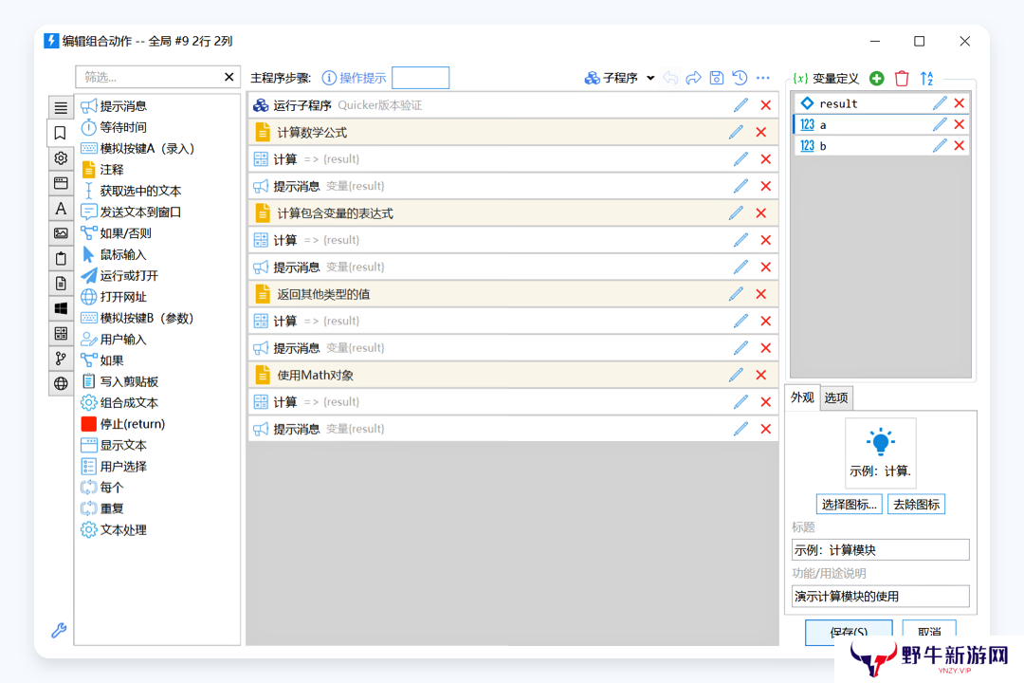The height and width of the screenshot is (683, 1024).
Task: Click the wrench tool icon at bottom left
Action: click(x=59, y=631)
